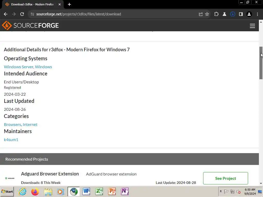The width and height of the screenshot is (263, 197).
Task: Toggle the browser side panel
Action: [x=241, y=14]
